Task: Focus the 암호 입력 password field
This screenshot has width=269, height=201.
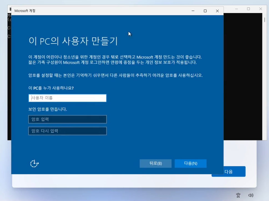Action: [x=67, y=119]
